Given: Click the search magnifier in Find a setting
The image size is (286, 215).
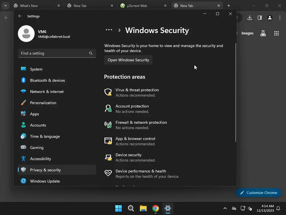Looking at the screenshot, I should pos(91,53).
